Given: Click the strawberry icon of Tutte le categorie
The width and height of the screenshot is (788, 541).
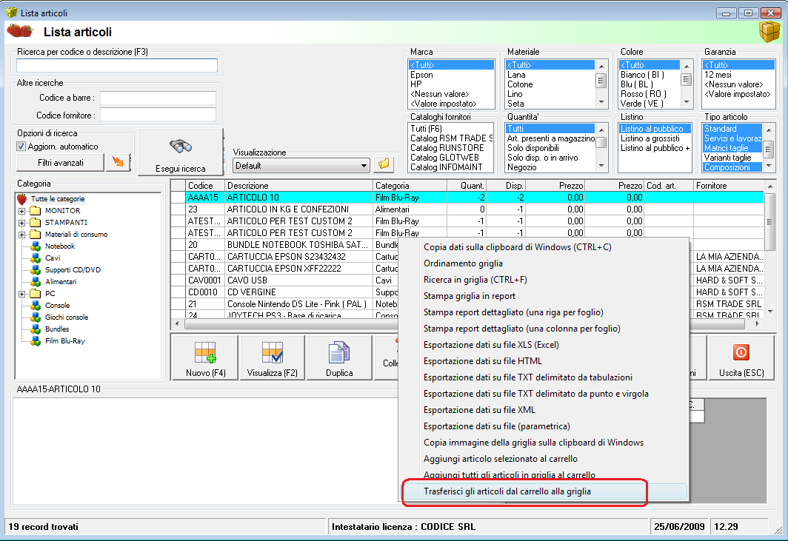Looking at the screenshot, I should click(21, 199).
